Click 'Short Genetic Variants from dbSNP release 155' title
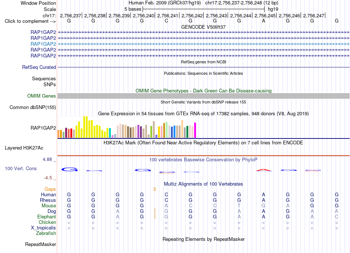The height and width of the screenshot is (253, 350). click(x=203, y=102)
